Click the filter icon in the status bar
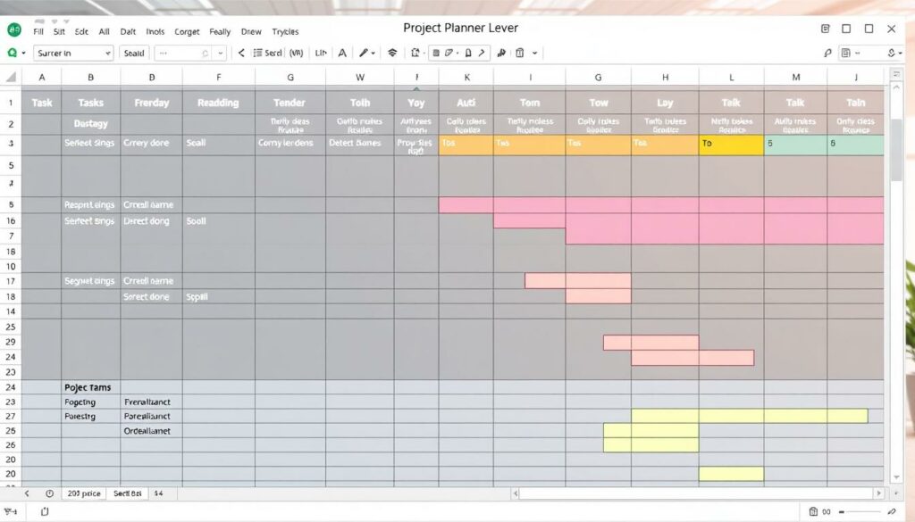The width and height of the screenshot is (915, 522). [11, 511]
